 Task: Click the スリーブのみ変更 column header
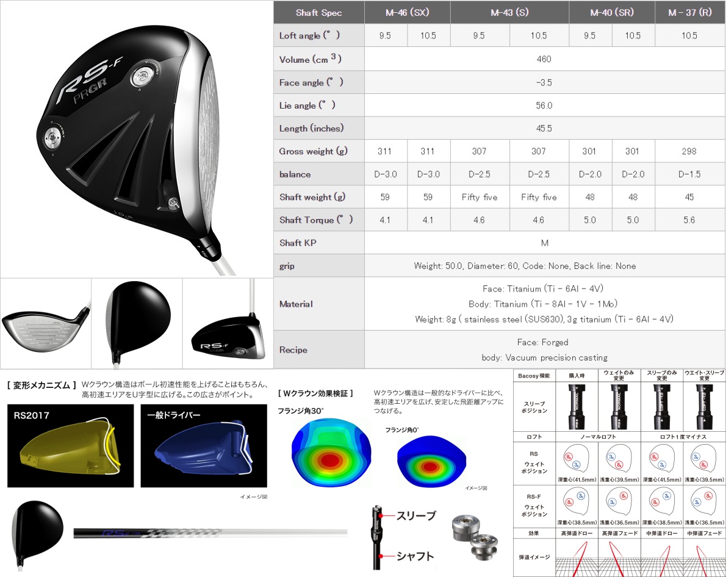pos(662,376)
